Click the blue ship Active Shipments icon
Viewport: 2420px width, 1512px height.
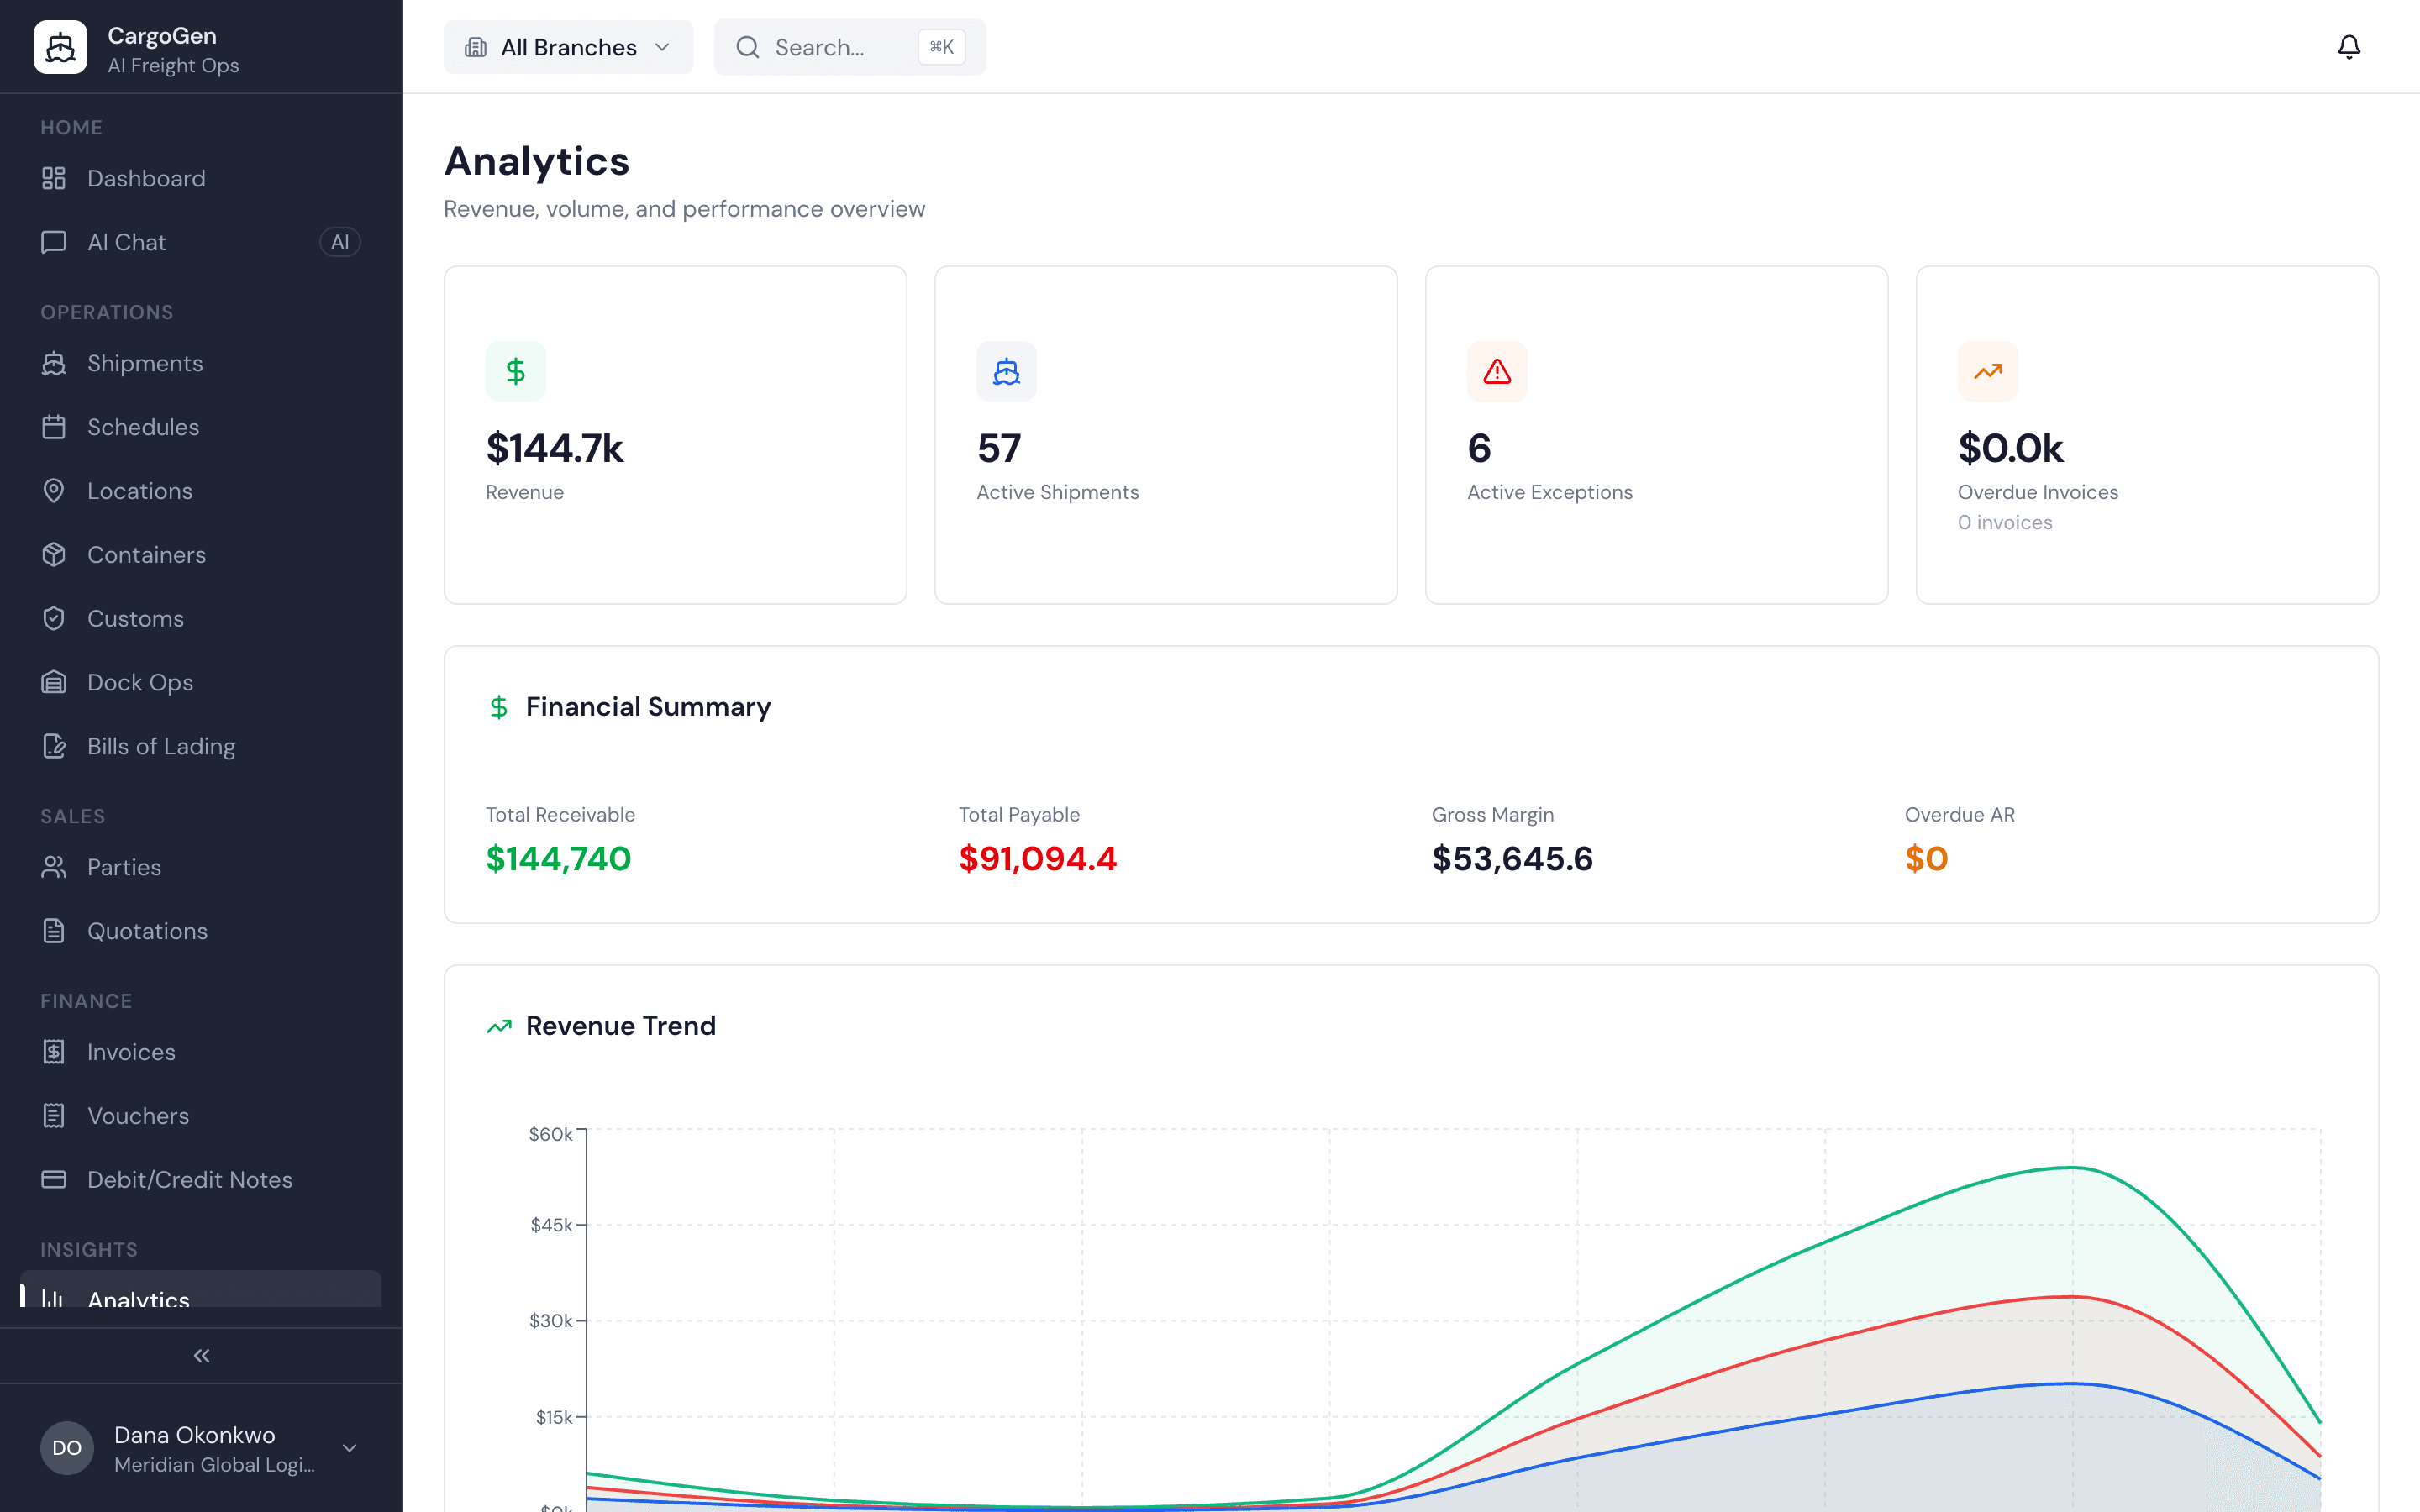[1006, 371]
